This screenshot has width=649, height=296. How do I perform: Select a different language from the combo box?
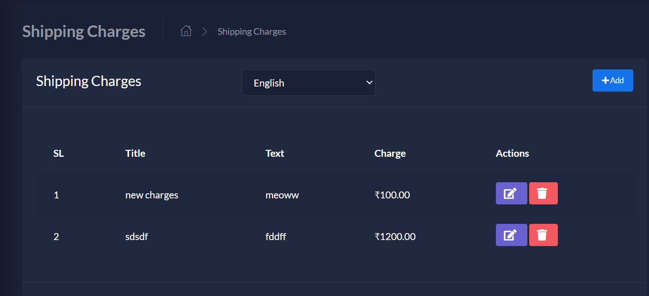coord(309,82)
